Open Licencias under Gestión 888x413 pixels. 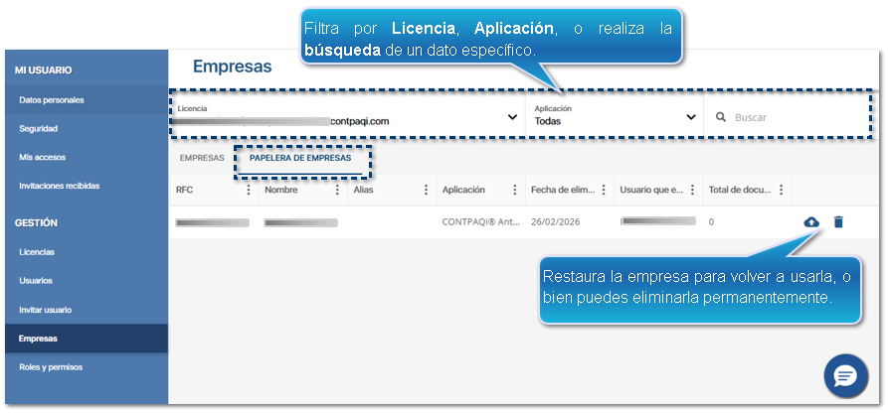[x=37, y=252]
